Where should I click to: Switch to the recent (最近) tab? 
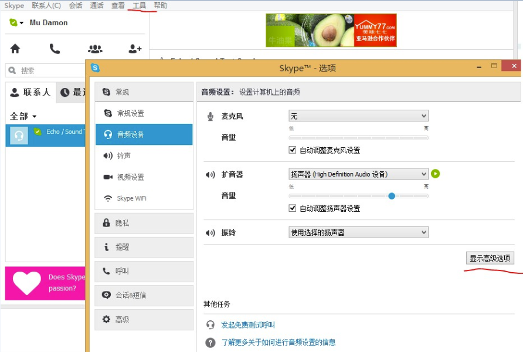coord(72,93)
